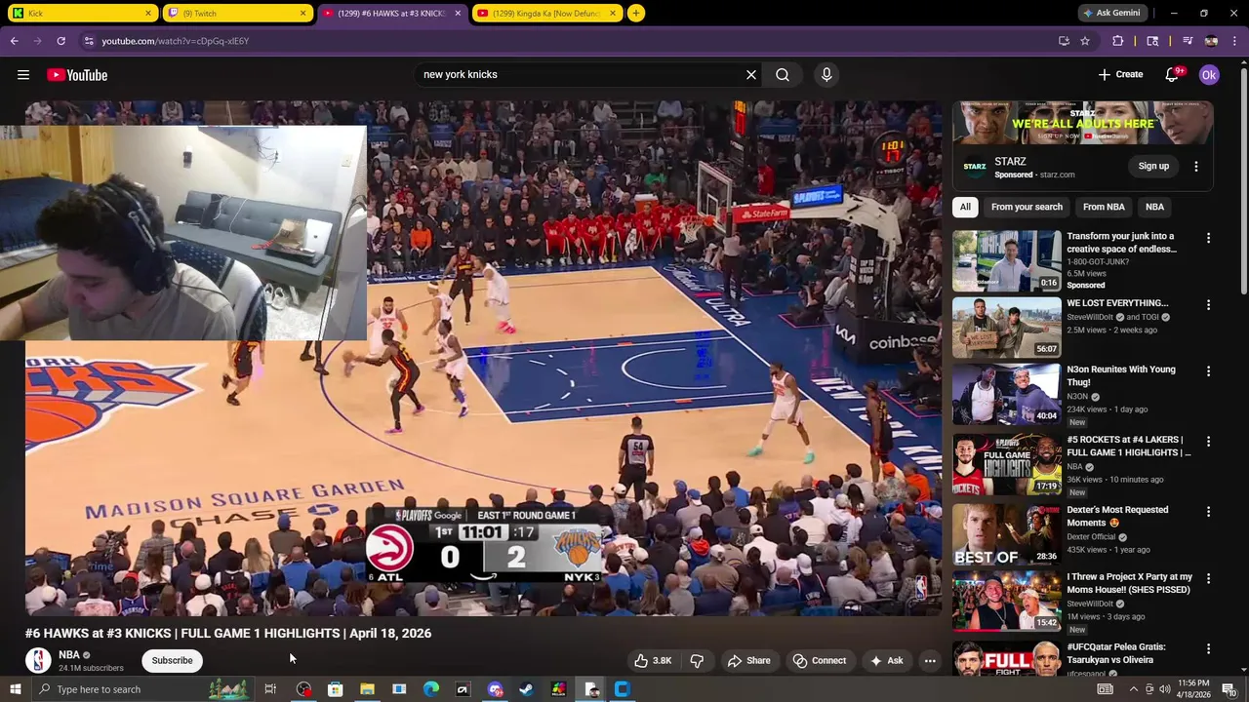Open the Create button

coord(1120,75)
